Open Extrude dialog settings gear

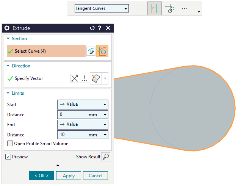(x=7, y=28)
